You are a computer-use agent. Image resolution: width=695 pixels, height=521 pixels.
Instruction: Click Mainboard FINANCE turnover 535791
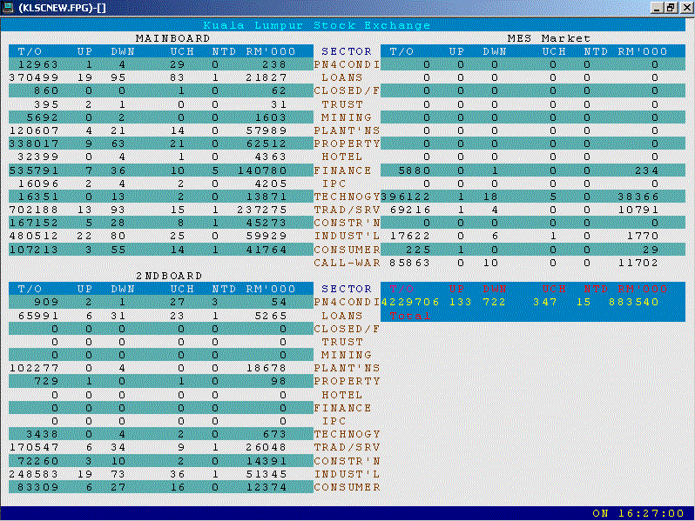[x=34, y=170]
